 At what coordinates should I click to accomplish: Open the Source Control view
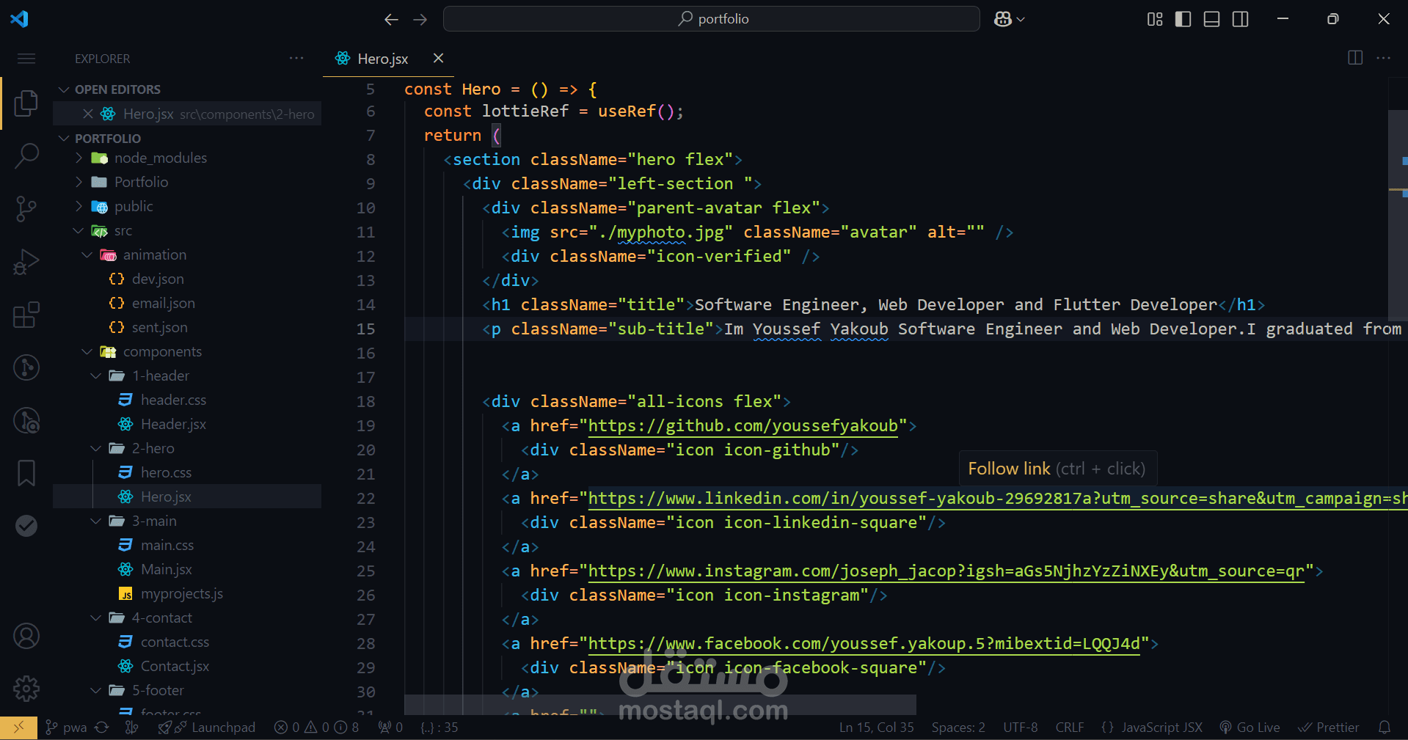pos(26,209)
